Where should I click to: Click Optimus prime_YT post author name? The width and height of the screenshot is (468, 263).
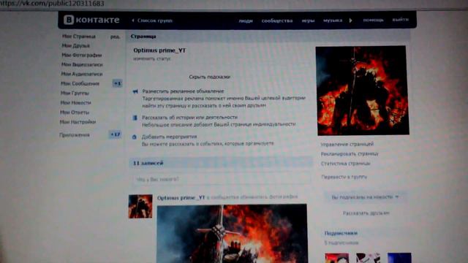point(181,198)
